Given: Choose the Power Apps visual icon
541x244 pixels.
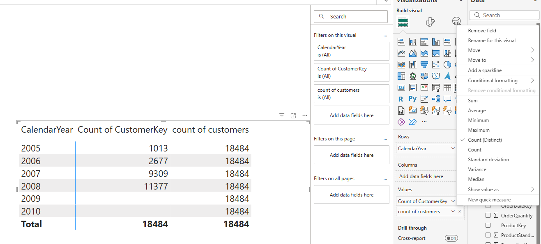Looking at the screenshot, I should pos(401,122).
